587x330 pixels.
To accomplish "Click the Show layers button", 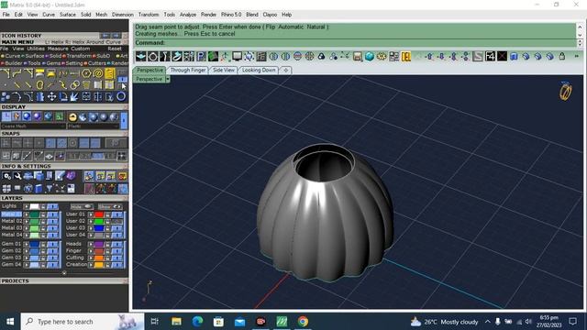I will 109,206.
